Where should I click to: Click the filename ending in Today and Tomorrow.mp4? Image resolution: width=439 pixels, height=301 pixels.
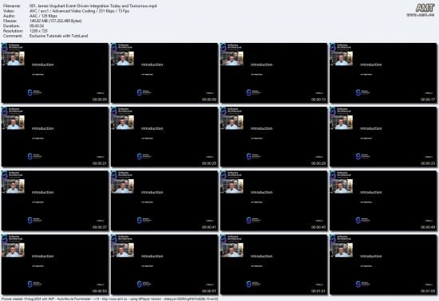[x=93, y=6]
